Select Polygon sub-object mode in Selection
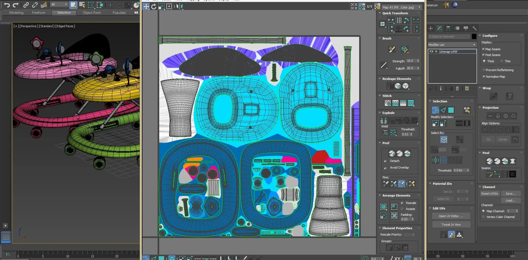 coord(451,110)
